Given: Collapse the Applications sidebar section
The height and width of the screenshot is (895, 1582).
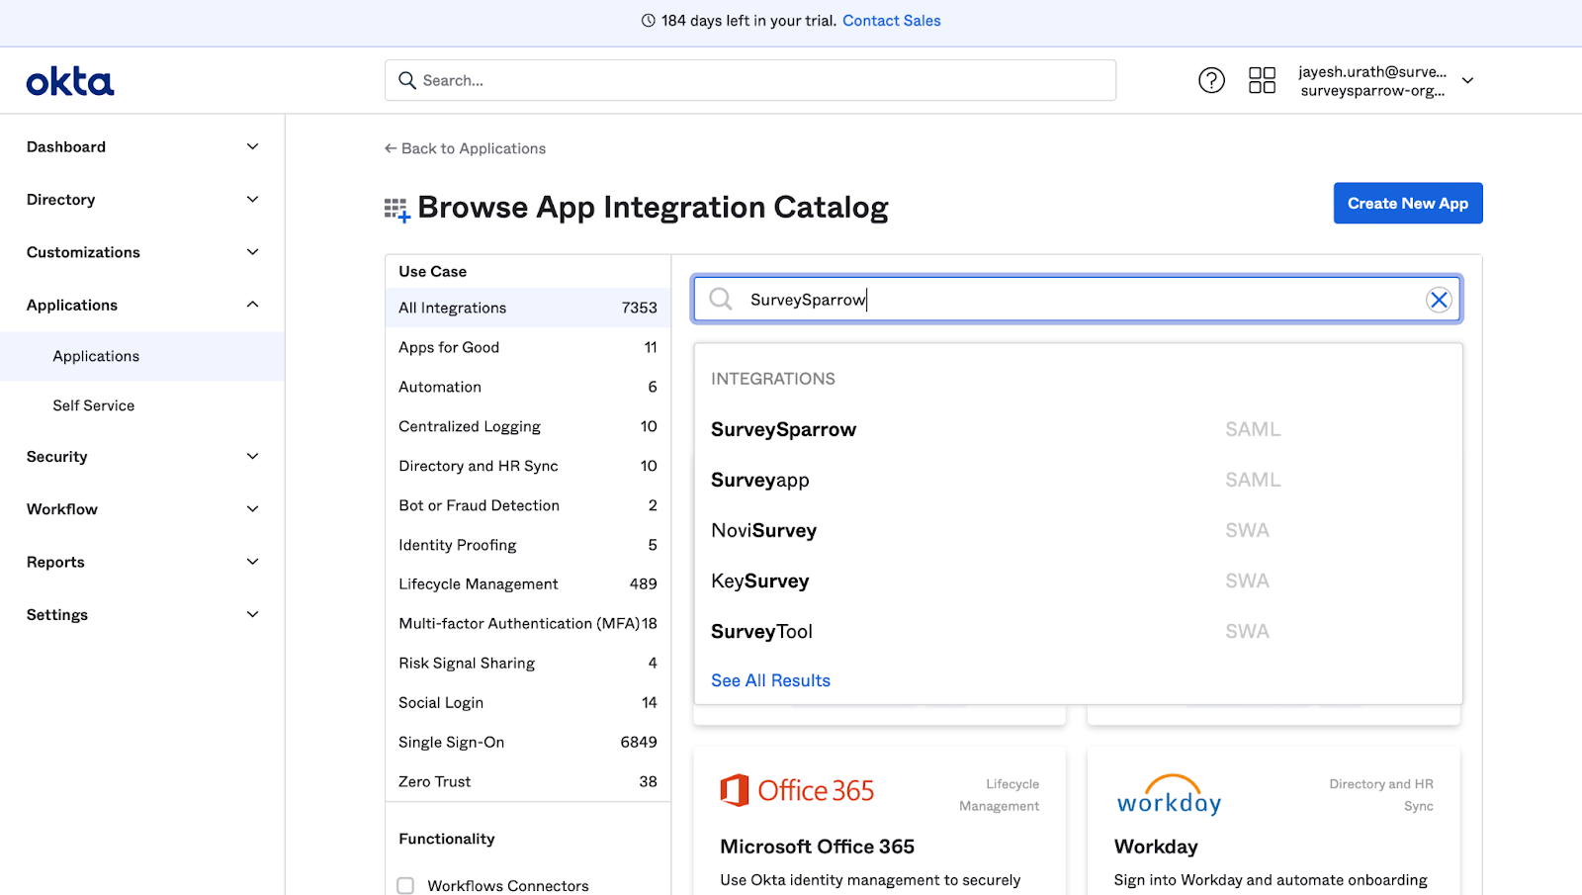Looking at the screenshot, I should tap(252, 305).
